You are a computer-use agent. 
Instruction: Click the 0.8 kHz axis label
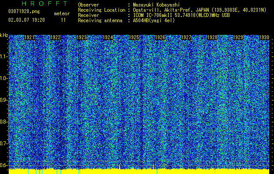3,122
